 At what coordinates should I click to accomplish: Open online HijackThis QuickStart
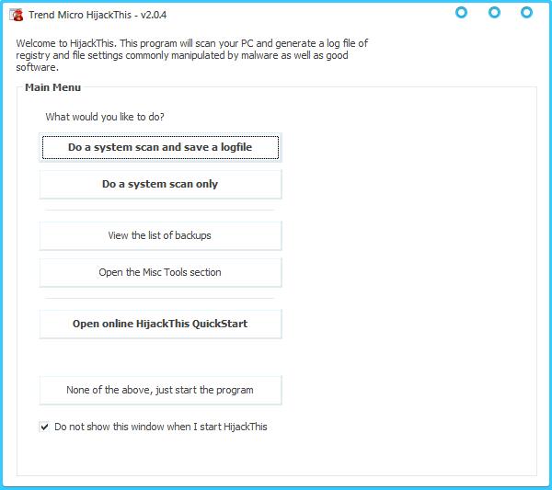(x=160, y=324)
